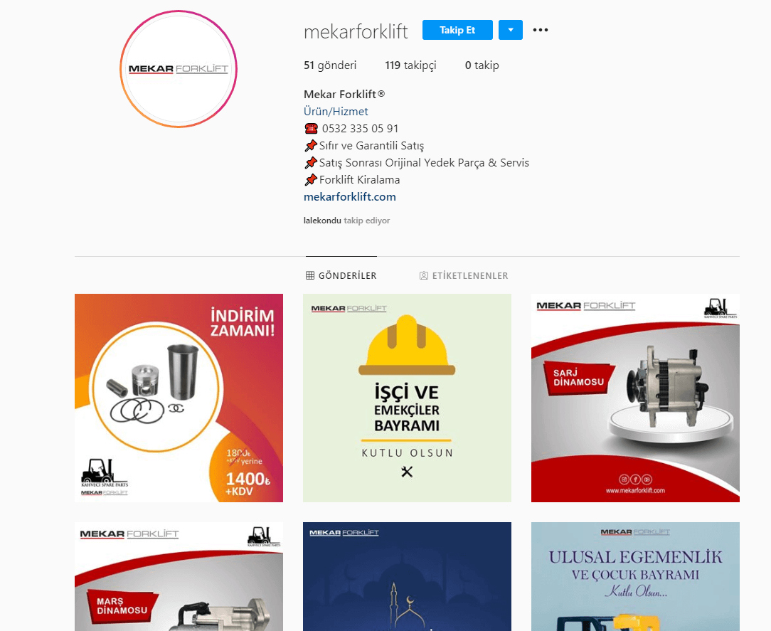The width and height of the screenshot is (771, 631).
Task: Open the Marş Dinamosu post
Action: (x=179, y=576)
